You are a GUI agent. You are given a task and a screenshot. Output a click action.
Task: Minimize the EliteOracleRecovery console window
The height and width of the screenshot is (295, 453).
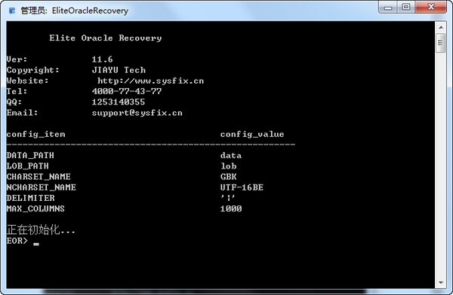[388, 8]
